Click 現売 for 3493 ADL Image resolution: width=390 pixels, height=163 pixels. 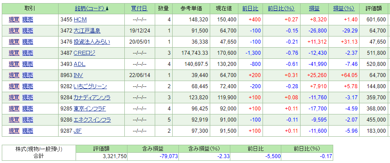pos(27,64)
